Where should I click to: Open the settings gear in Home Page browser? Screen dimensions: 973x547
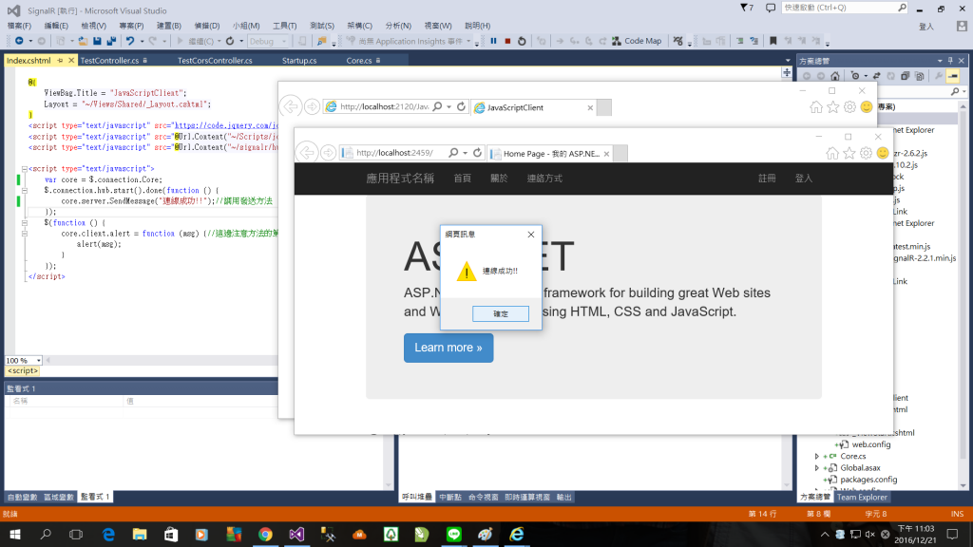[866, 153]
